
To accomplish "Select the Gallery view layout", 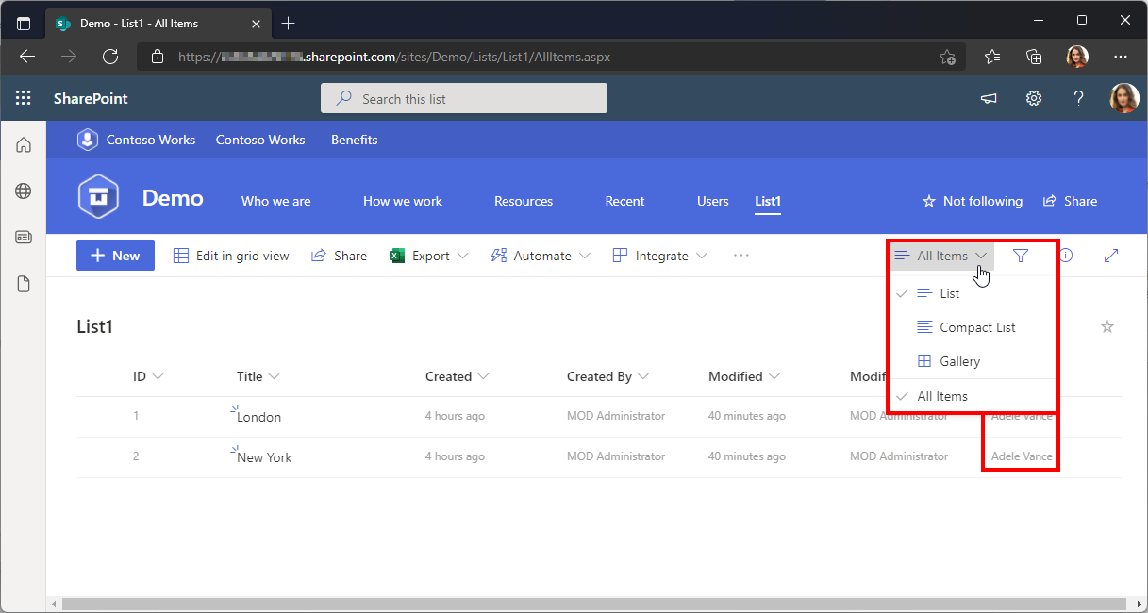I will pos(959,361).
